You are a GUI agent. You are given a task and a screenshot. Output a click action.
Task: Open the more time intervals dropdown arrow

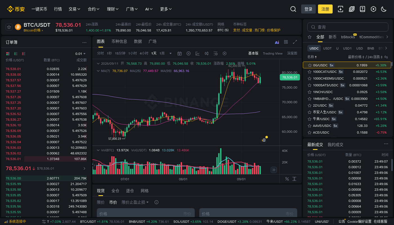point(170,53)
